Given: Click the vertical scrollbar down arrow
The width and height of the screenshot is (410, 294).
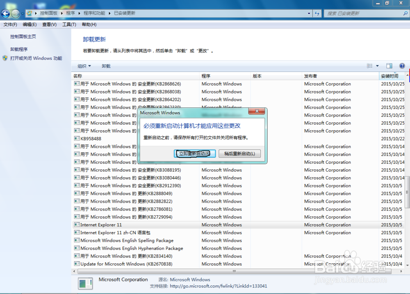Looking at the screenshot, I should coord(408,265).
